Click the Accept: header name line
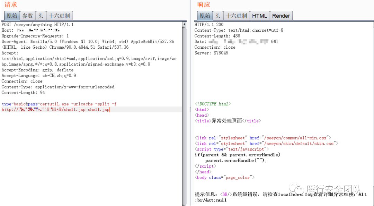This screenshot has width=374, height=206. coord(10,53)
